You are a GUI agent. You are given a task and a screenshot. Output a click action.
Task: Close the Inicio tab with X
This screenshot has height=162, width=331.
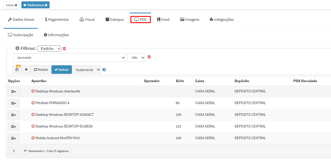click(x=16, y=5)
